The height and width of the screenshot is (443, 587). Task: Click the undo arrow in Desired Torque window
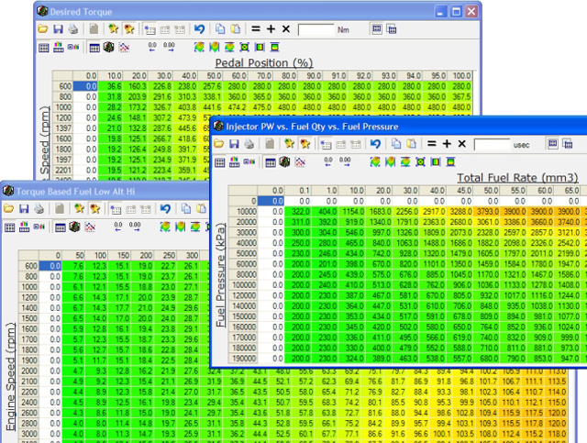click(x=200, y=28)
